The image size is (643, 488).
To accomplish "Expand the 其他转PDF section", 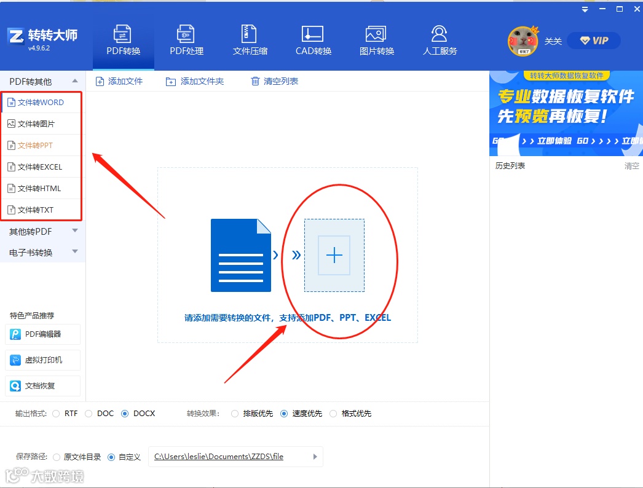I will (x=42, y=232).
